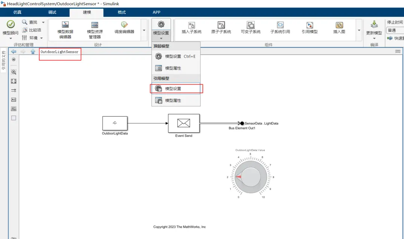Click the OutdoorLightSensor breadcrumb

tap(59, 52)
